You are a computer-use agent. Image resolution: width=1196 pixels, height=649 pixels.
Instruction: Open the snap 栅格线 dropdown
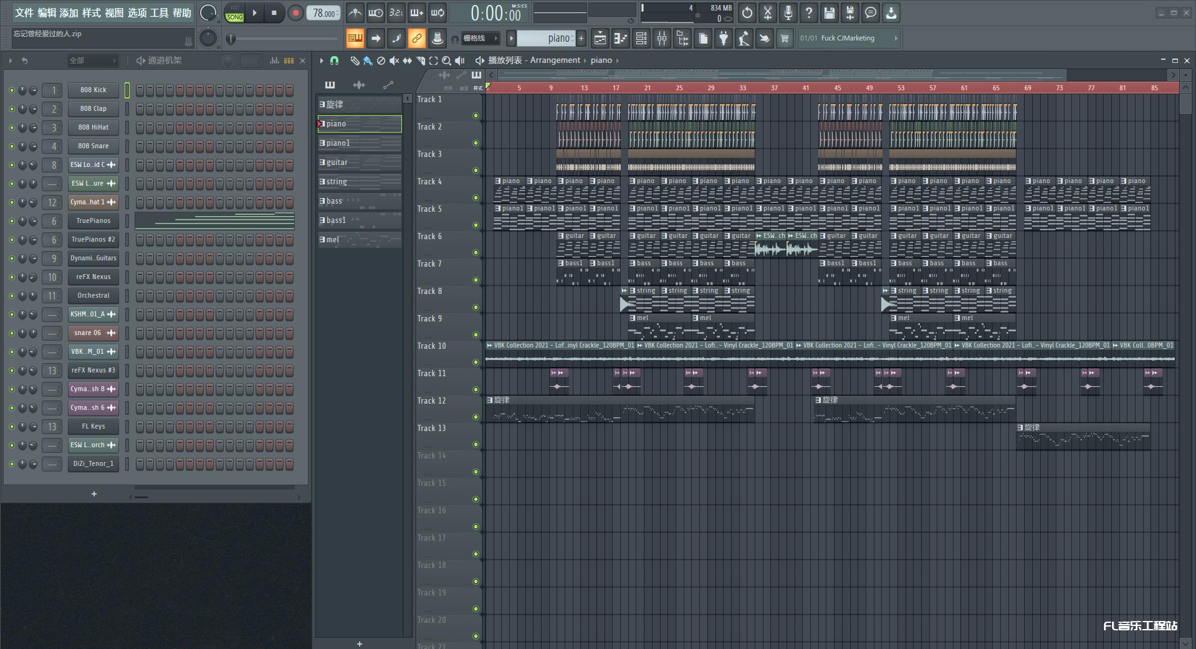click(x=480, y=39)
